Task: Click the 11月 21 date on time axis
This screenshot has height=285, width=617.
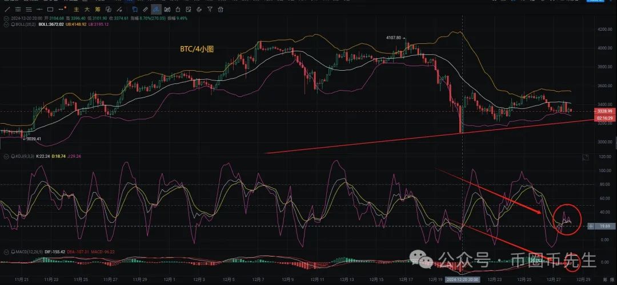Action: (x=21, y=279)
